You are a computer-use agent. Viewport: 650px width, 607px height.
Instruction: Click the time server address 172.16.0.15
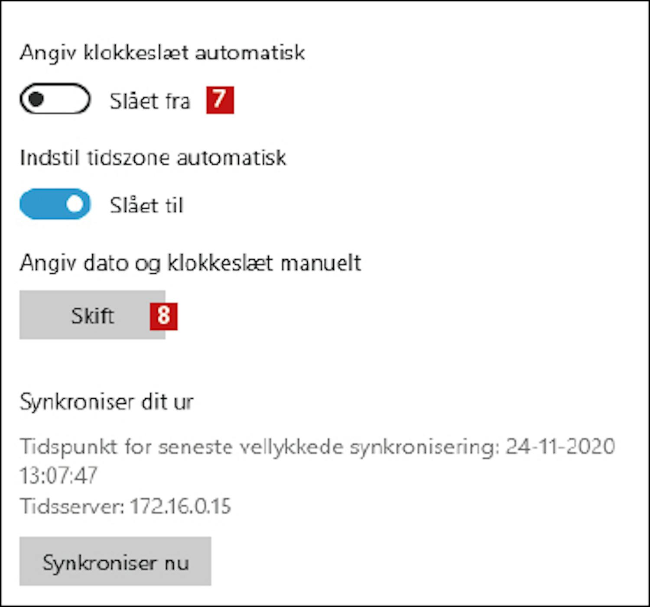pos(180,506)
